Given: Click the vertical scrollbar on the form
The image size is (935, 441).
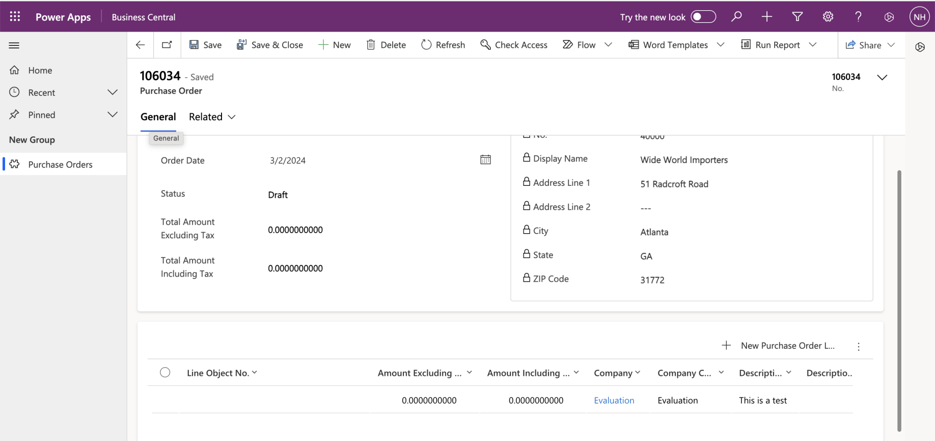Looking at the screenshot, I should point(899,300).
